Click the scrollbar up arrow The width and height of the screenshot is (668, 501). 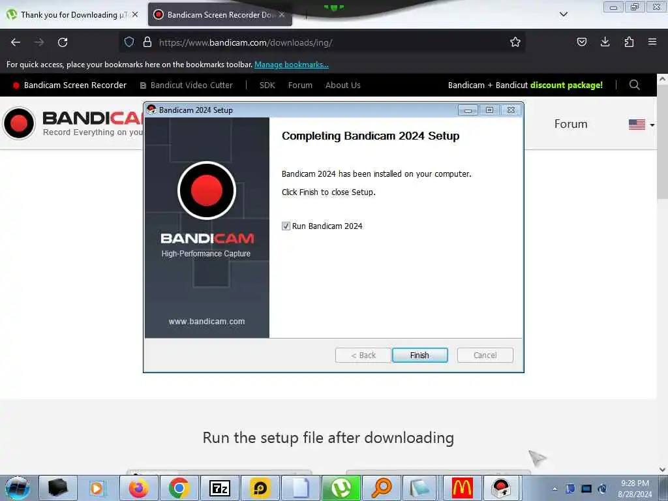[x=662, y=79]
